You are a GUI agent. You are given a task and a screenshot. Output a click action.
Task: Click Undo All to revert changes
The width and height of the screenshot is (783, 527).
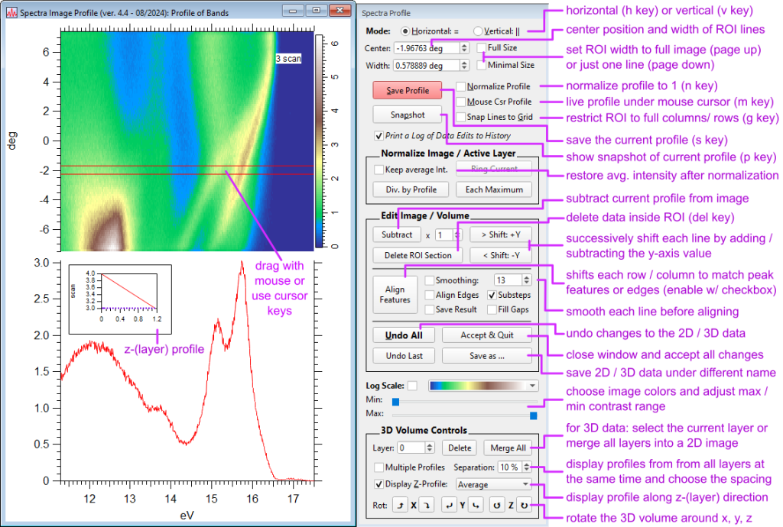(x=404, y=335)
